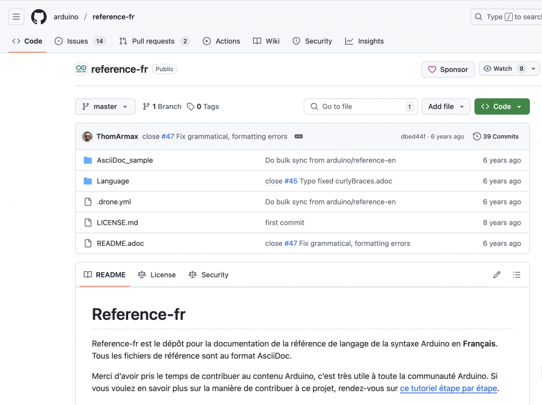Viewport: 542px width, 405px height.
Task: Expand the Watch options dropdown arrow
Action: click(534, 69)
